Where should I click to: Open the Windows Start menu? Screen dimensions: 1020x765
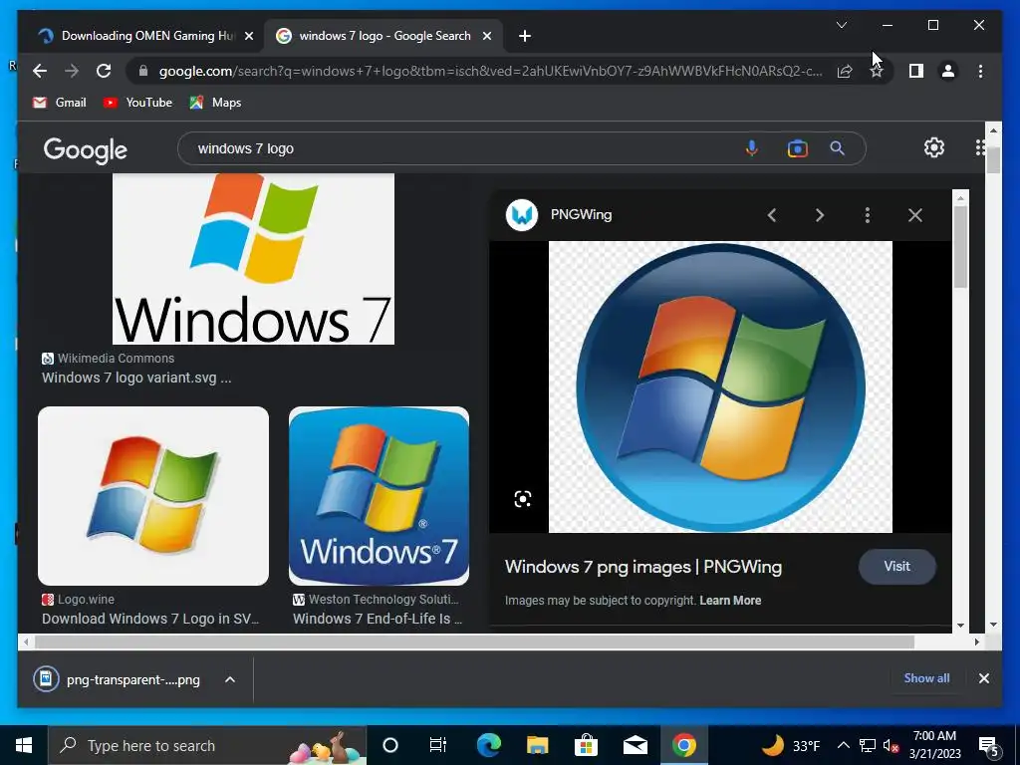24,745
